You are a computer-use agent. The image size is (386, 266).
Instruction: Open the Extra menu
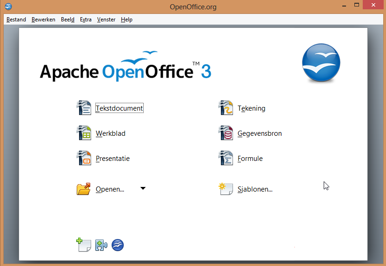pos(86,20)
